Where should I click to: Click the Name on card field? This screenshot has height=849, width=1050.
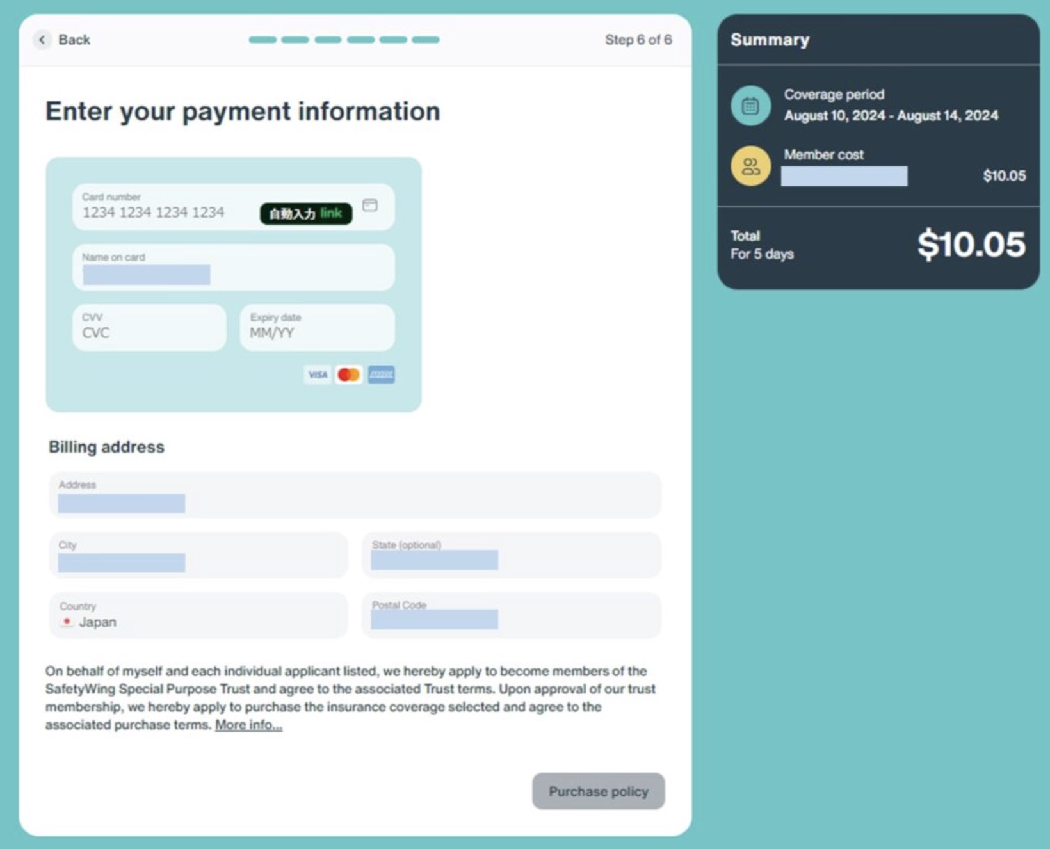coord(234,268)
